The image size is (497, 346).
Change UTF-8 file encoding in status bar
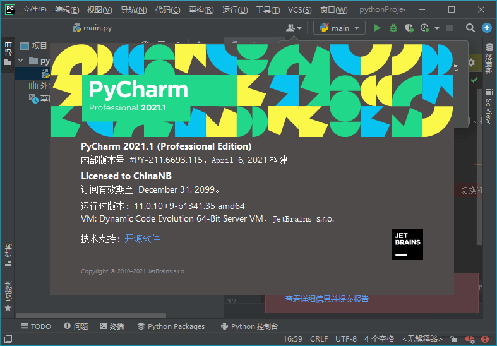coord(346,338)
